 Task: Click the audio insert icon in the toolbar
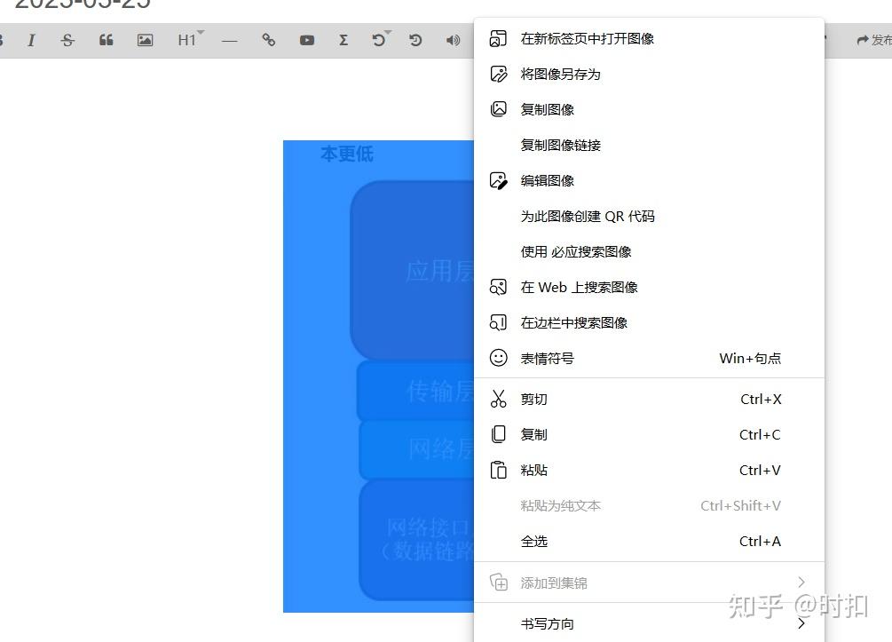(453, 40)
